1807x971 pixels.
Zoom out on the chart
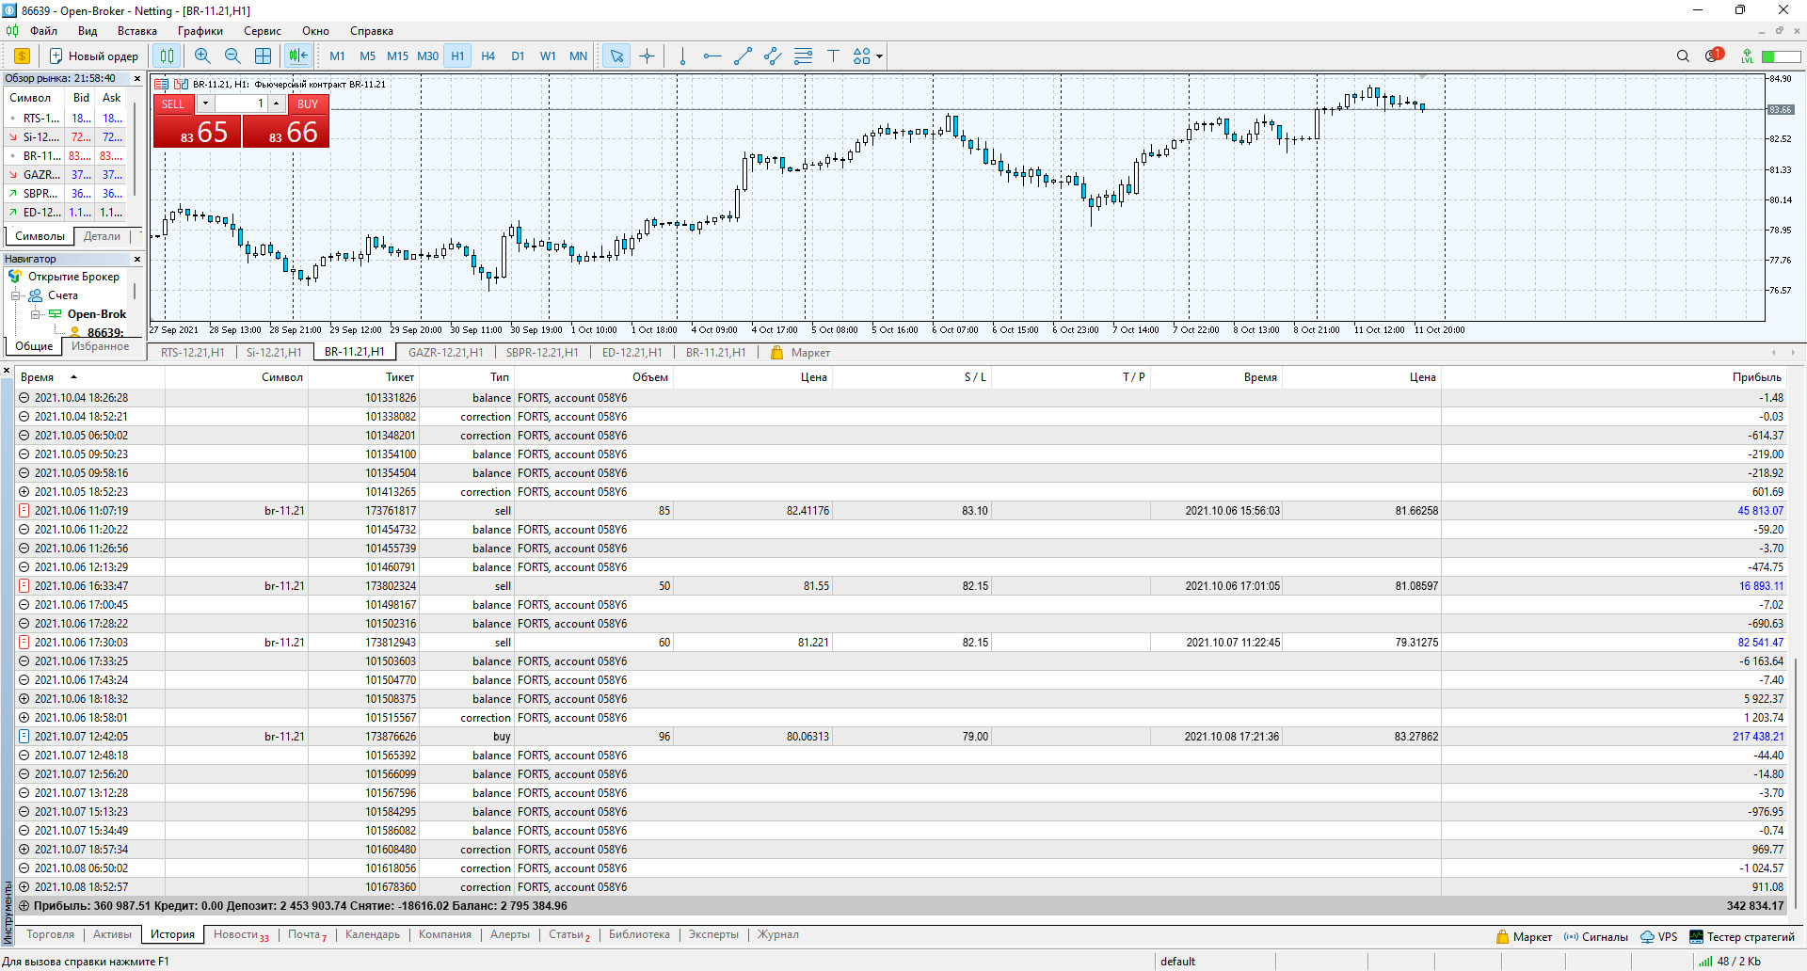[232, 56]
